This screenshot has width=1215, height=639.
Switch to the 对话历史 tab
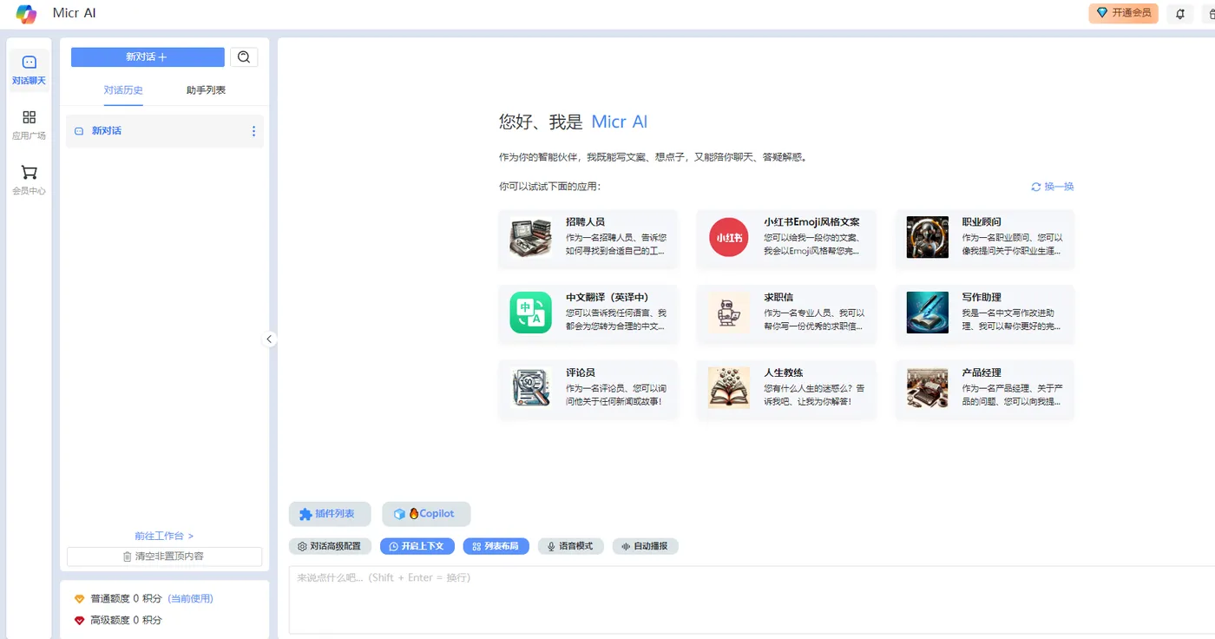click(123, 90)
